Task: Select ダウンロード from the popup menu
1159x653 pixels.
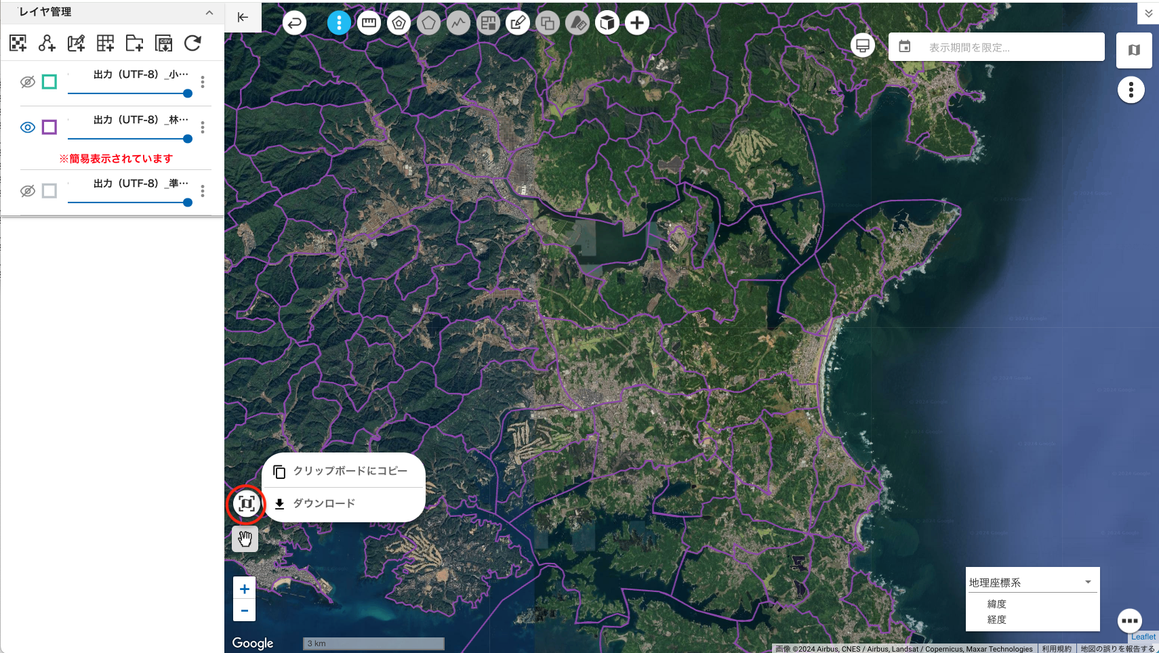Action: (x=323, y=503)
